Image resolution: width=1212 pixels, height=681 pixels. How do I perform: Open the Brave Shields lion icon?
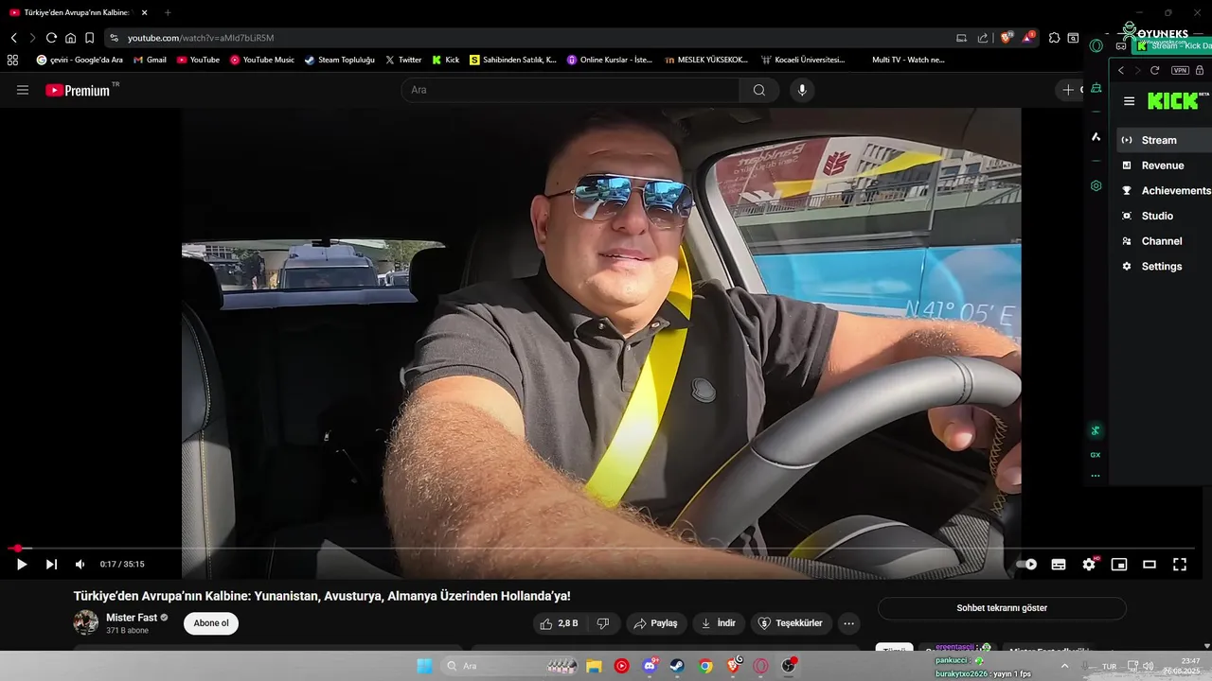1007,37
